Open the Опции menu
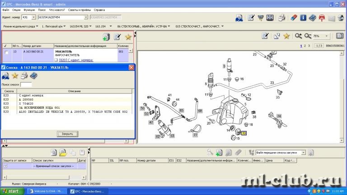This screenshot has height=195, width=347. point(16,10)
